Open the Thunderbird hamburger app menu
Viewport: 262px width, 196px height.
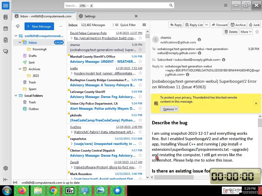click(x=226, y=5)
